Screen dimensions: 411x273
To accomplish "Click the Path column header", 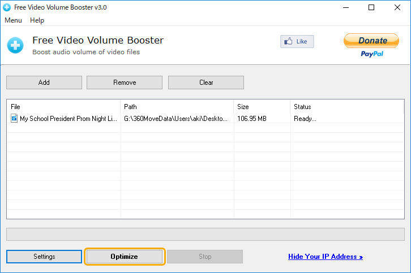I will coord(177,106).
